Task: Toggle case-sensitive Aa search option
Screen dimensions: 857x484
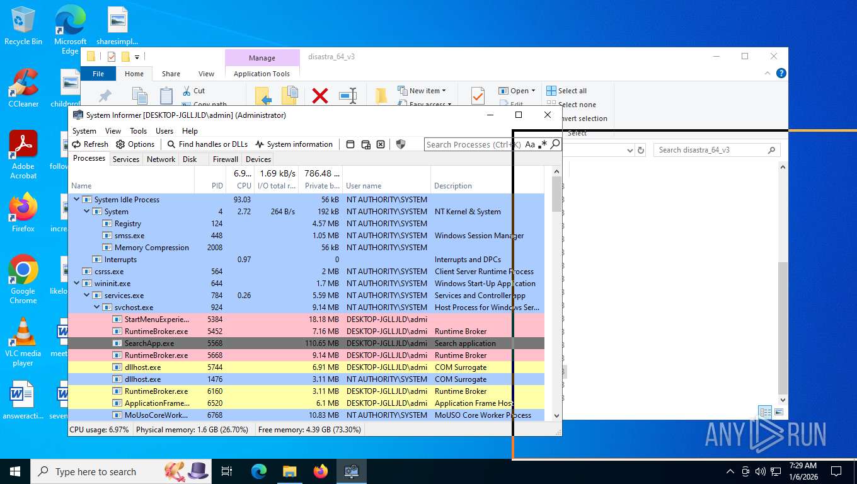Action: (x=530, y=144)
